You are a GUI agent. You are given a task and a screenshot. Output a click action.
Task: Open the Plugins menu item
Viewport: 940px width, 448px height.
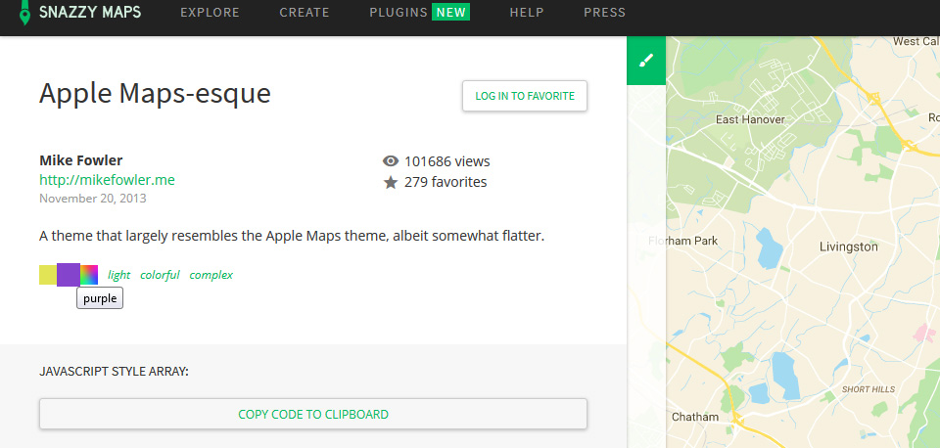click(399, 13)
